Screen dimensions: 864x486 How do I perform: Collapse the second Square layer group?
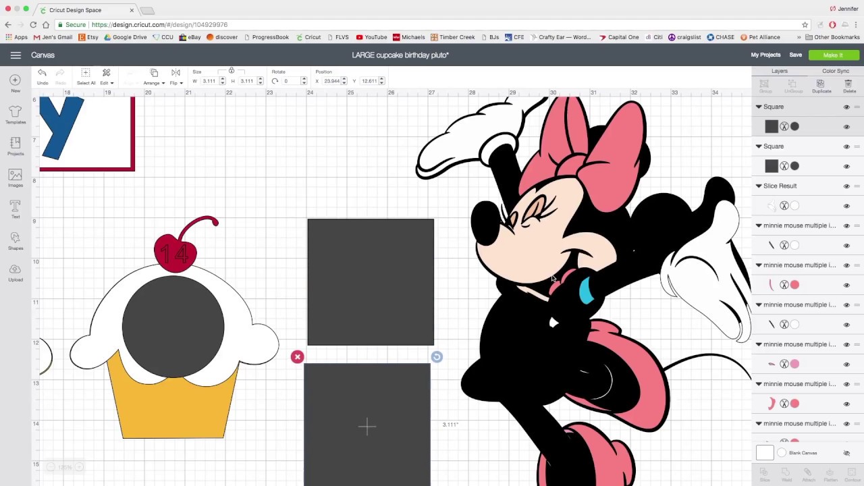[759, 146]
